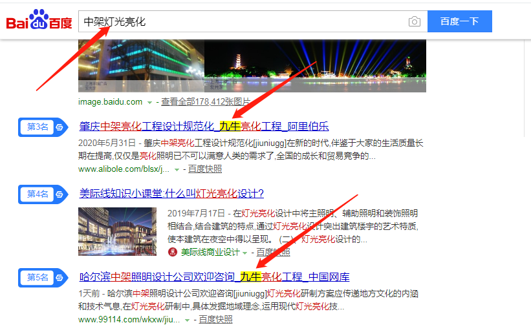Click the 第5名 rank badge
This screenshot has width=531, height=334.
click(x=43, y=278)
